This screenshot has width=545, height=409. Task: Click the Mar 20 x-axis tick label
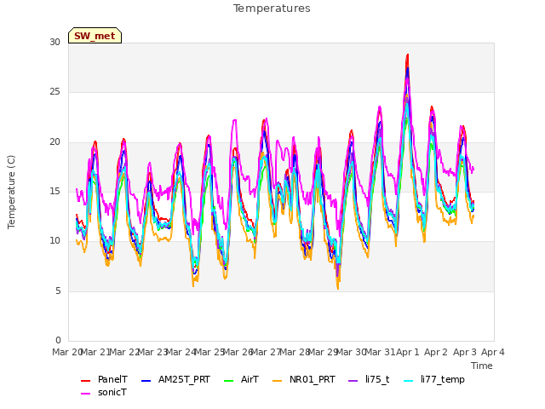pyautogui.click(x=66, y=352)
